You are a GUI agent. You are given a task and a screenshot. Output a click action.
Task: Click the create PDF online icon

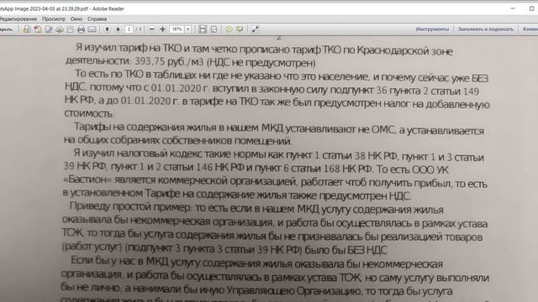point(27,29)
